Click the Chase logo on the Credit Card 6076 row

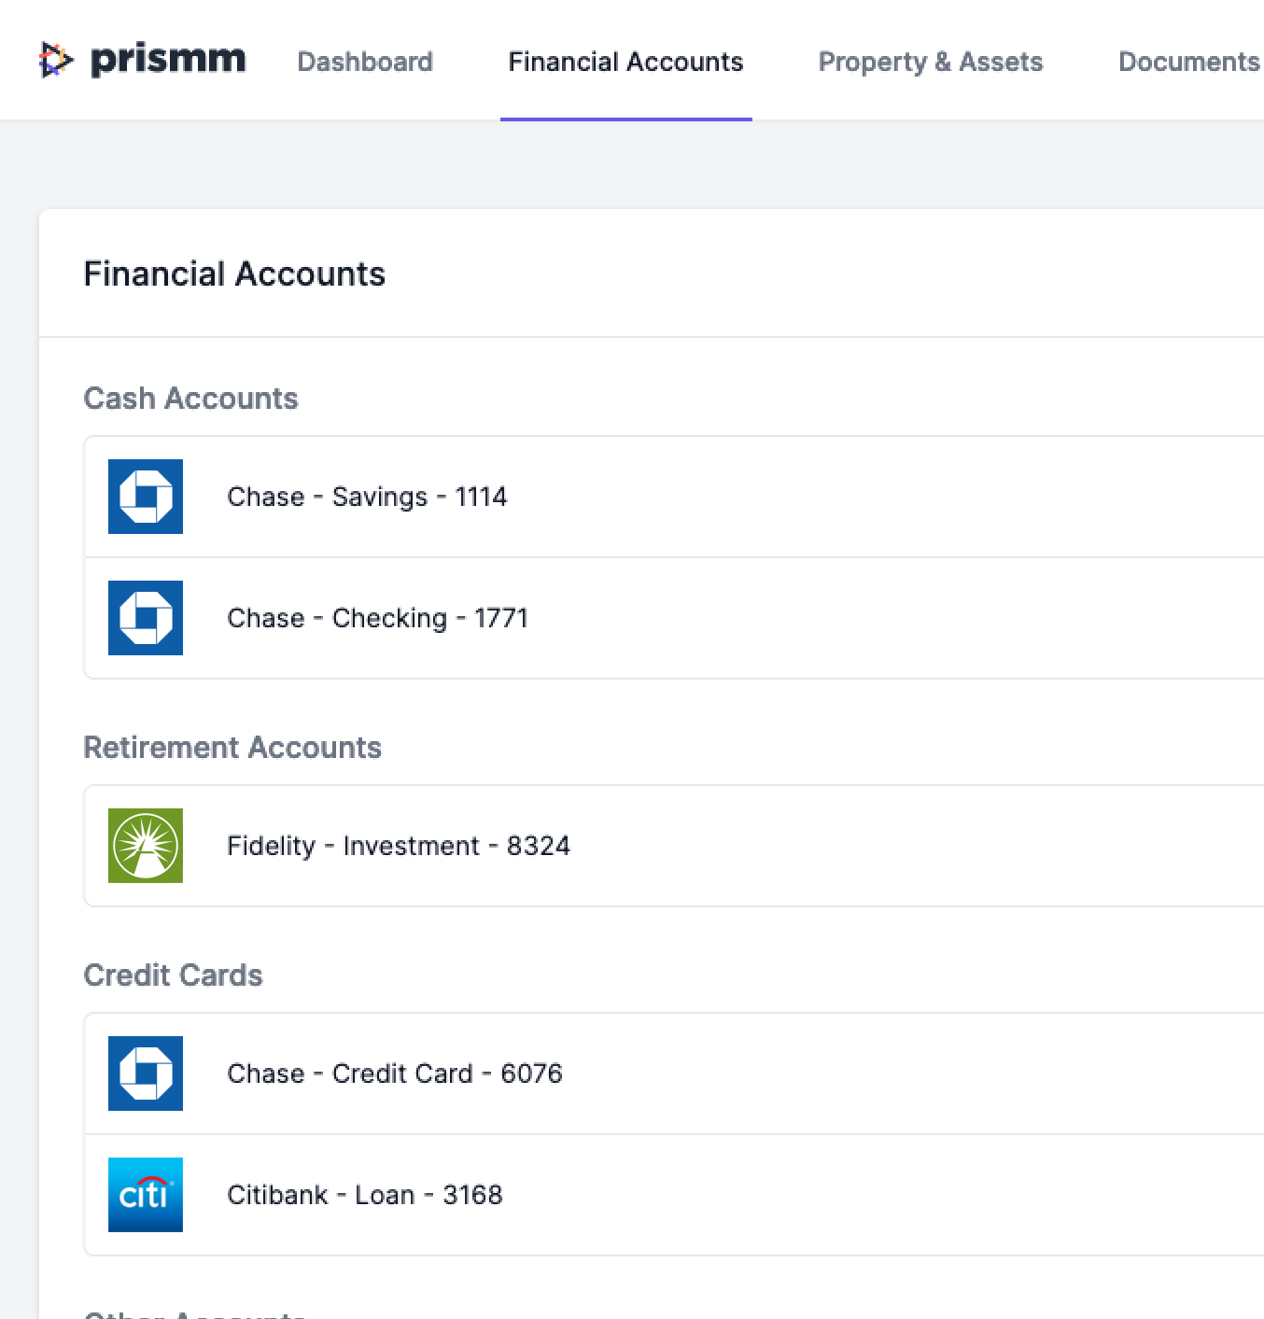point(145,1073)
